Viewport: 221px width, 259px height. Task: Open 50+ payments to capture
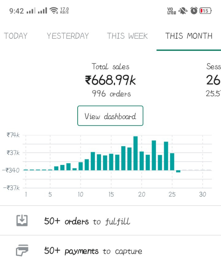[93, 251]
